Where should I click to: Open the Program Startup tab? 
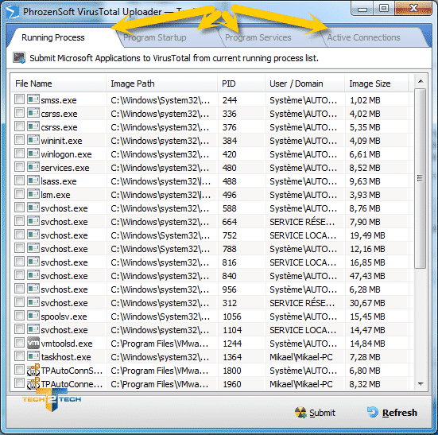point(155,37)
